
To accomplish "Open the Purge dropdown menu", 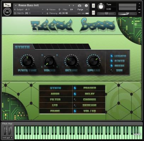I will click(82, 9).
